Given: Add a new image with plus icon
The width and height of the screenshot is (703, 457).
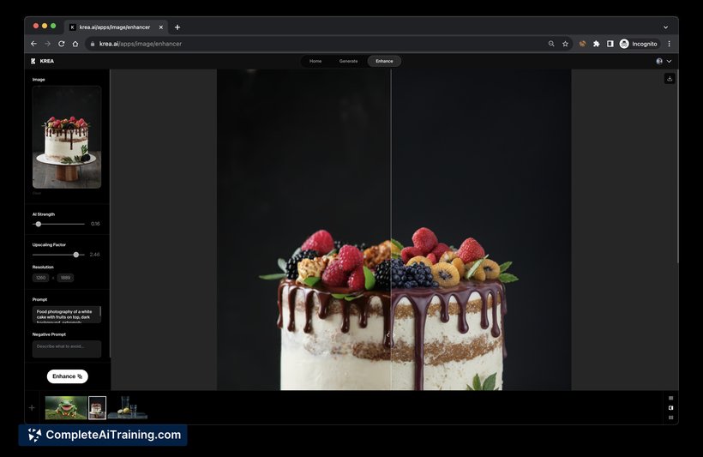Looking at the screenshot, I should point(32,407).
